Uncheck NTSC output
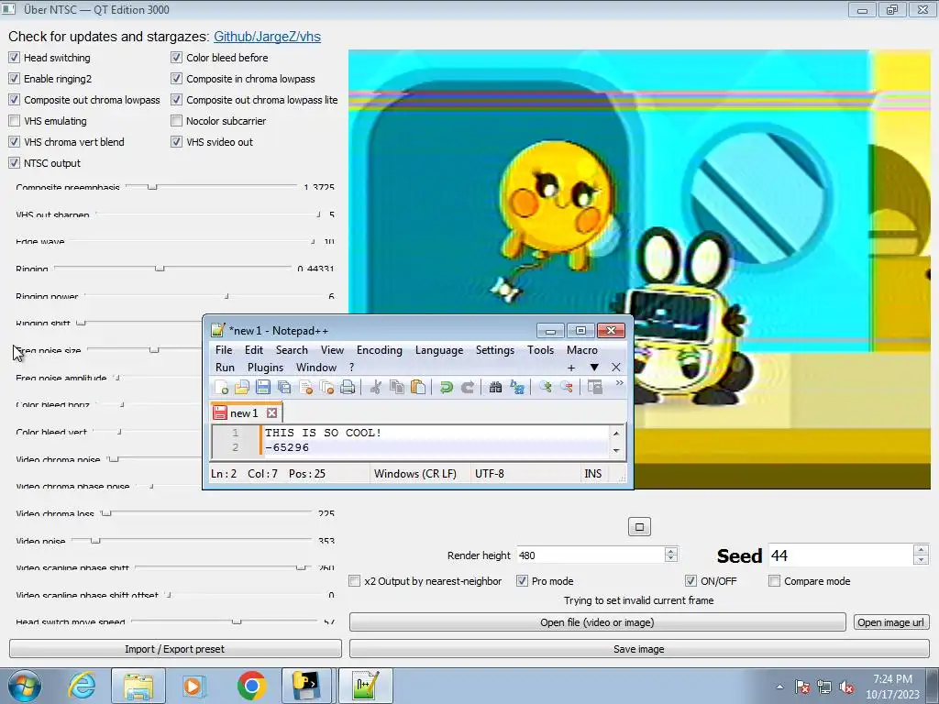Screen dimensions: 939x704 (x=15, y=163)
